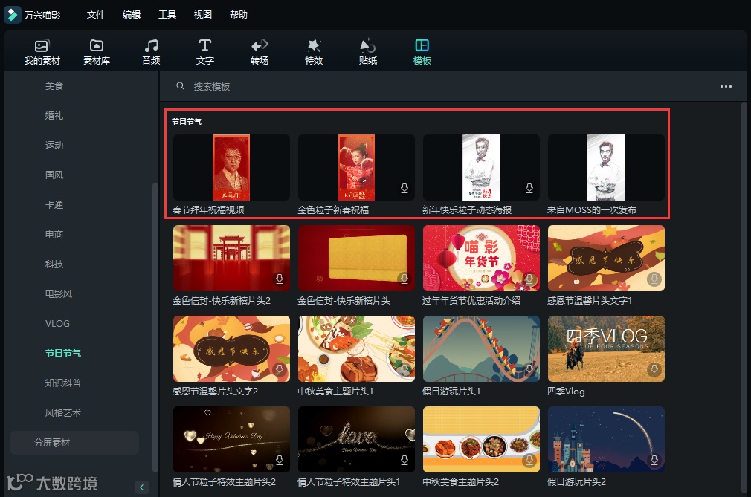Screen dimensions: 751x497
Task: Click the search magnifier icon
Action: (180, 86)
